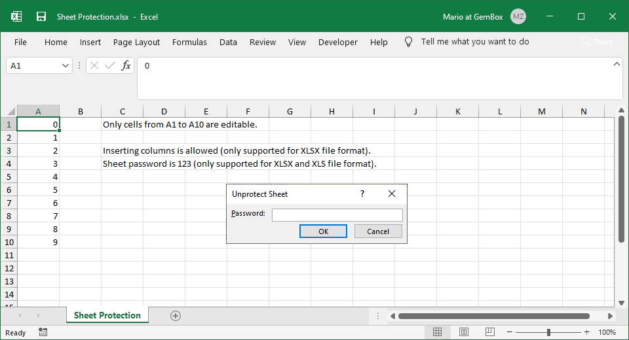
Task: Click the macro recording status bar icon
Action: coord(43,332)
